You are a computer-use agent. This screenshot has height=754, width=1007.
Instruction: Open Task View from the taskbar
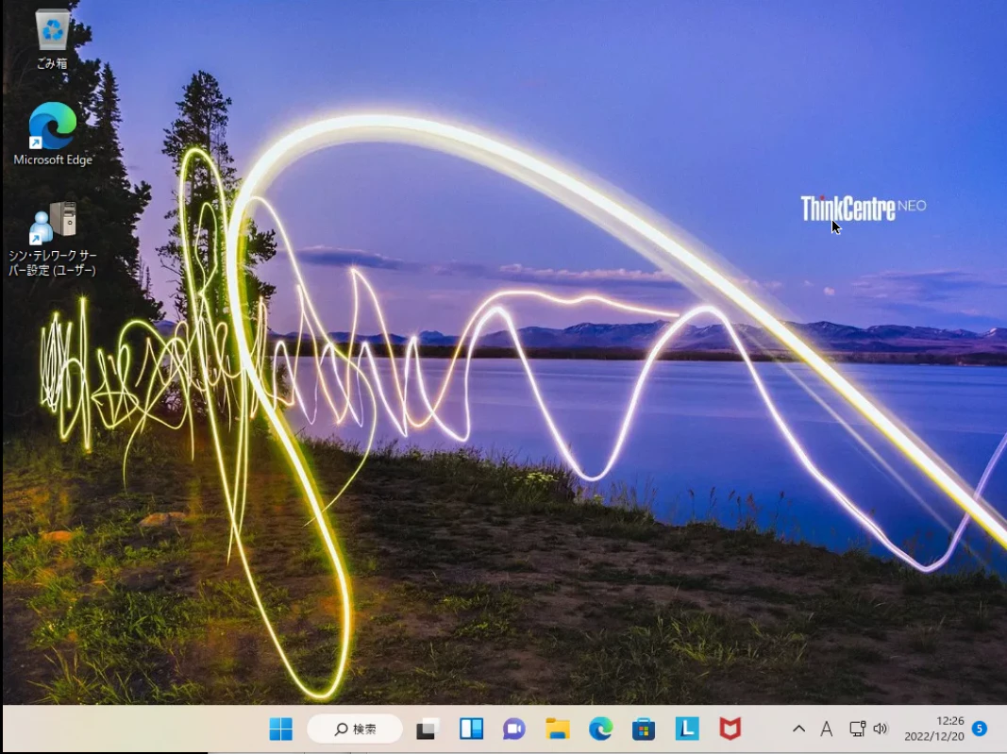coord(428,729)
